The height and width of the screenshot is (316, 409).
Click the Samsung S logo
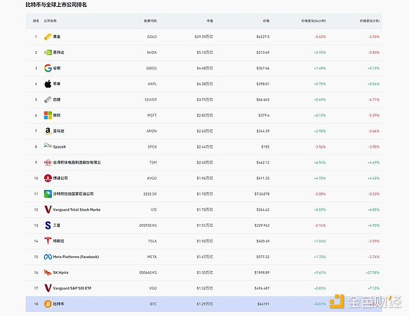pos(48,225)
